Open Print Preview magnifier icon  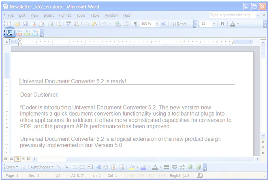point(59,24)
